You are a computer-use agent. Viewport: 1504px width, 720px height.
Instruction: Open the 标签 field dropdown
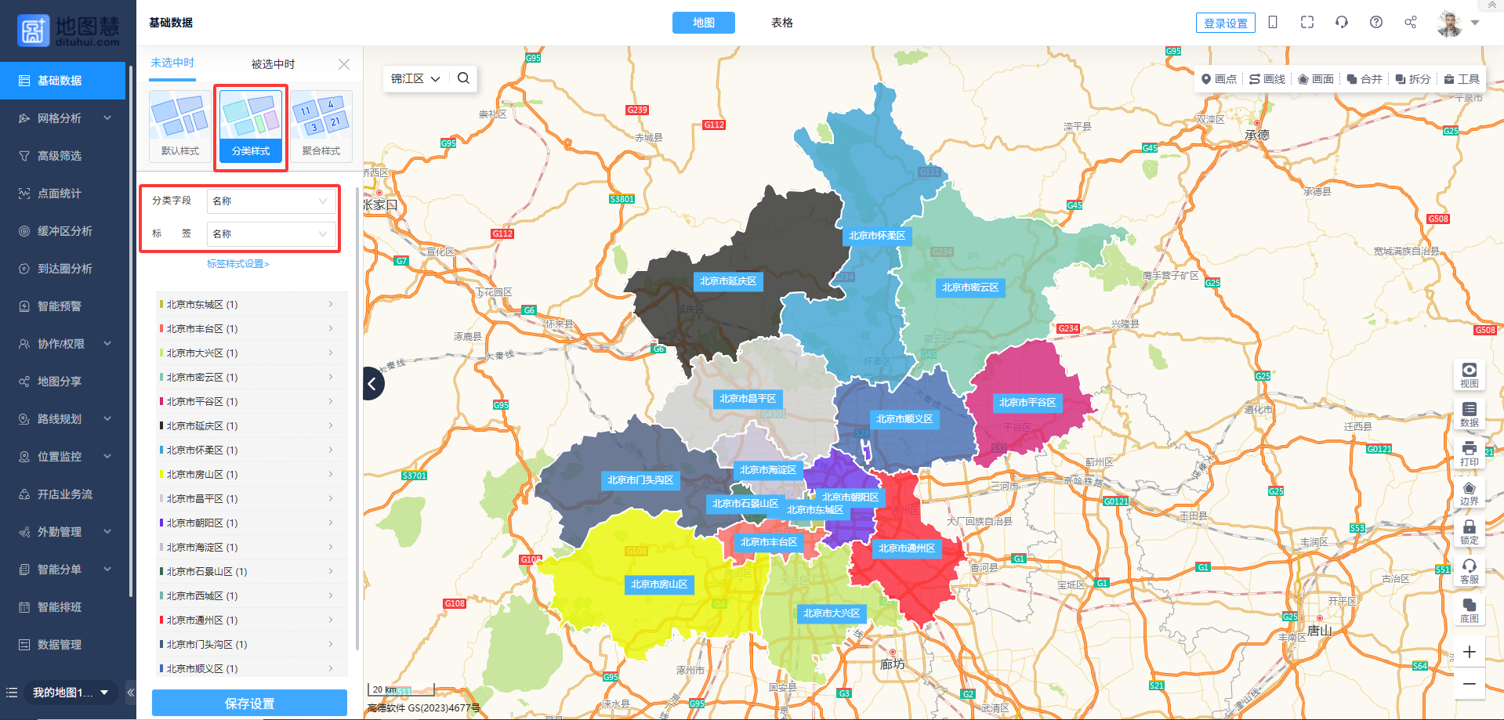271,234
